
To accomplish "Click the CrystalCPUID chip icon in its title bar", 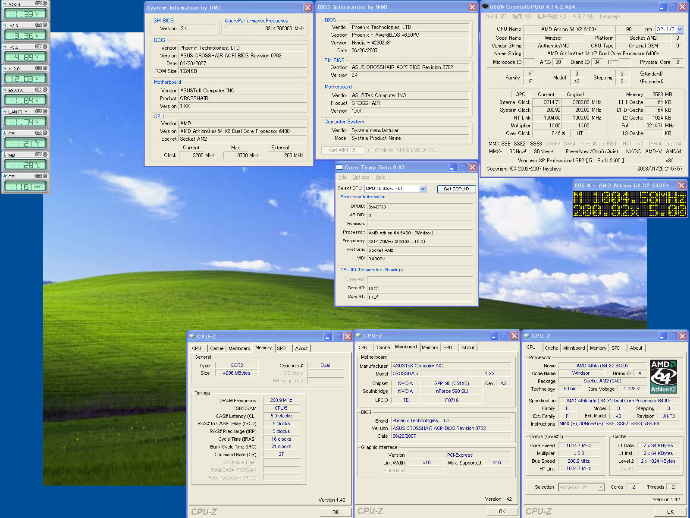I will [485, 6].
